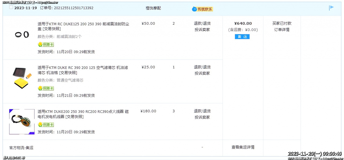Select the checkbox beside 2023-11-19
Viewport: 344px width, 160px height.
click(11, 7)
